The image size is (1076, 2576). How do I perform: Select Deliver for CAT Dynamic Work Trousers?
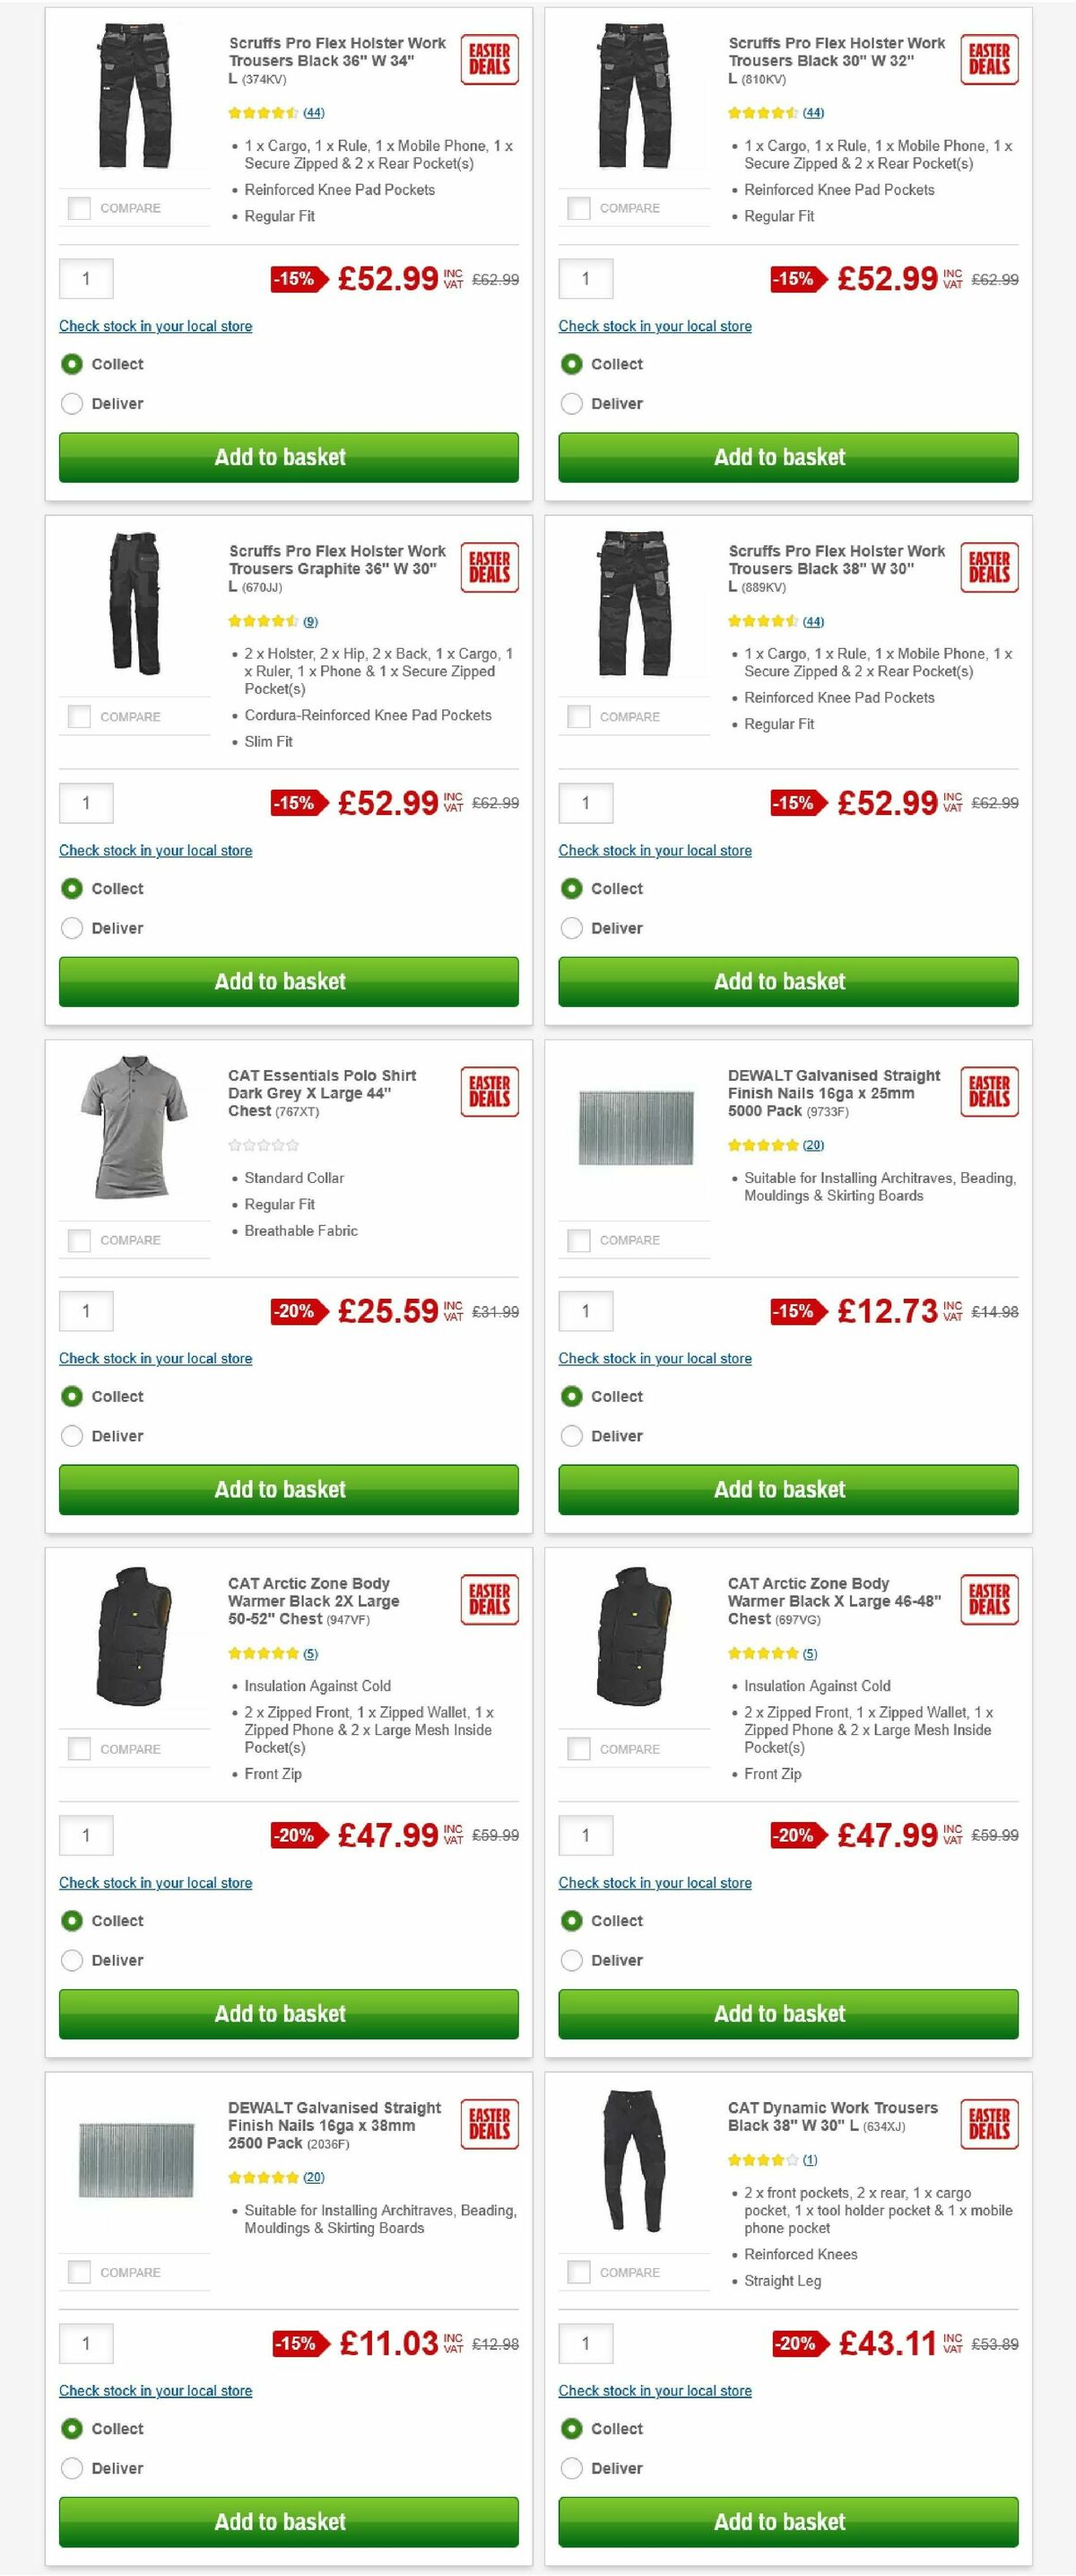pyautogui.click(x=570, y=2468)
